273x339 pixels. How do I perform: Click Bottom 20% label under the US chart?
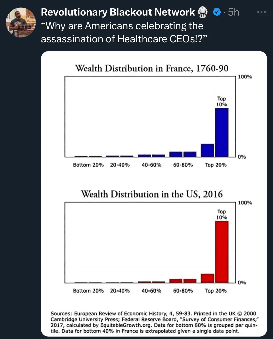88,291
